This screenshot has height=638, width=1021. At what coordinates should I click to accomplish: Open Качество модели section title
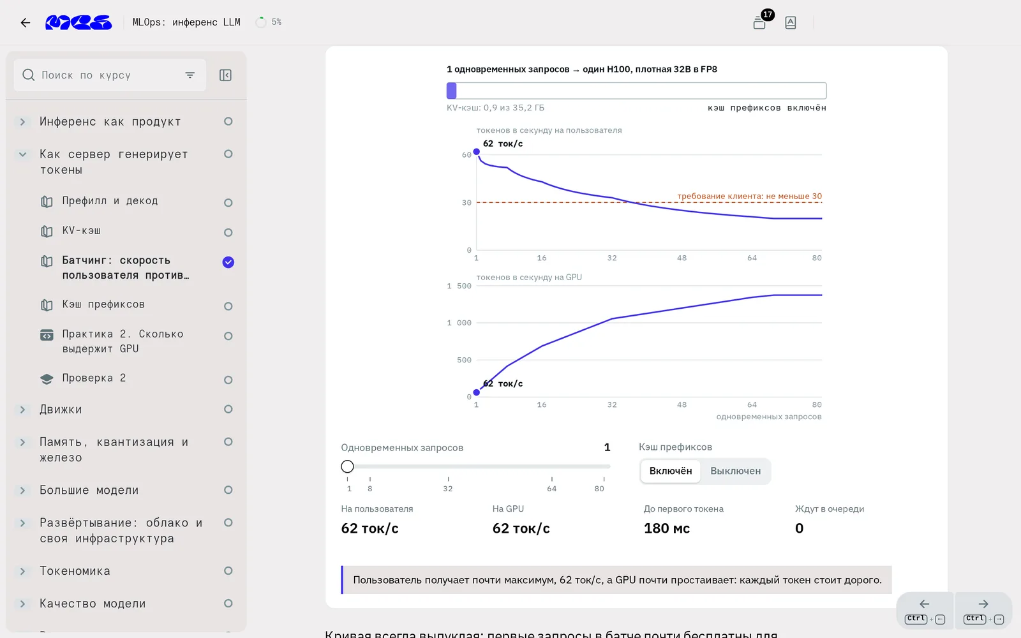point(93,604)
